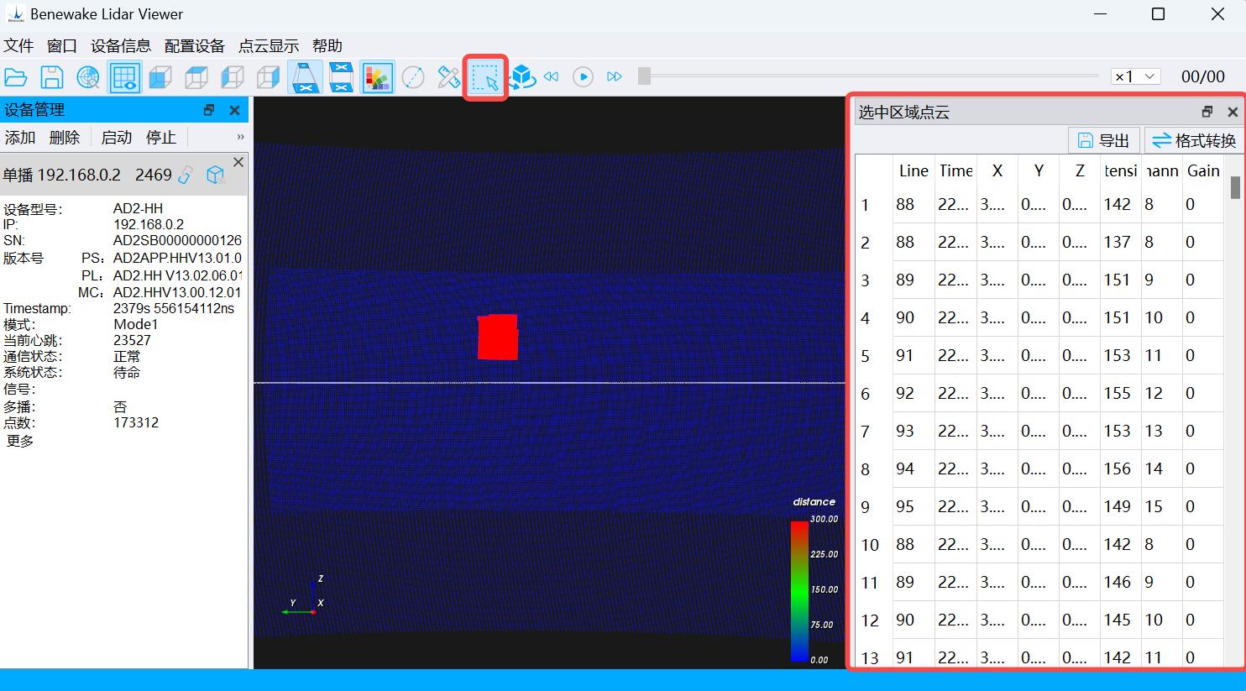Float the 选中区域点云 panel
This screenshot has width=1246, height=691.
(1207, 112)
